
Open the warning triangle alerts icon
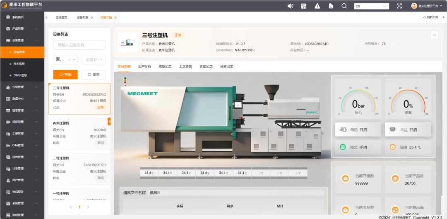coord(317,6)
